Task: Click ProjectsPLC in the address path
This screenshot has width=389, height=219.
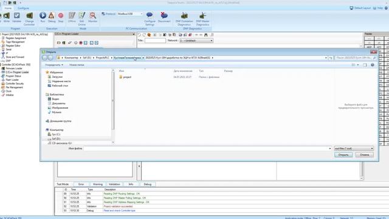Action: coord(103,58)
